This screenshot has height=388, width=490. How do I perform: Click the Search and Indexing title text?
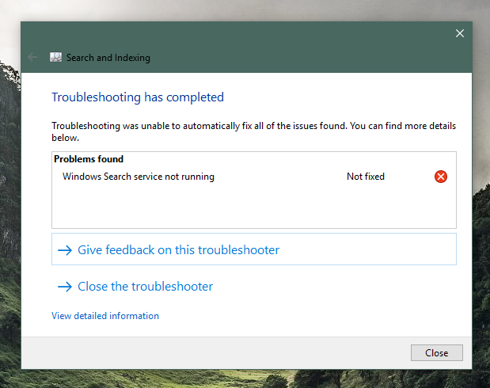pyautogui.click(x=108, y=58)
